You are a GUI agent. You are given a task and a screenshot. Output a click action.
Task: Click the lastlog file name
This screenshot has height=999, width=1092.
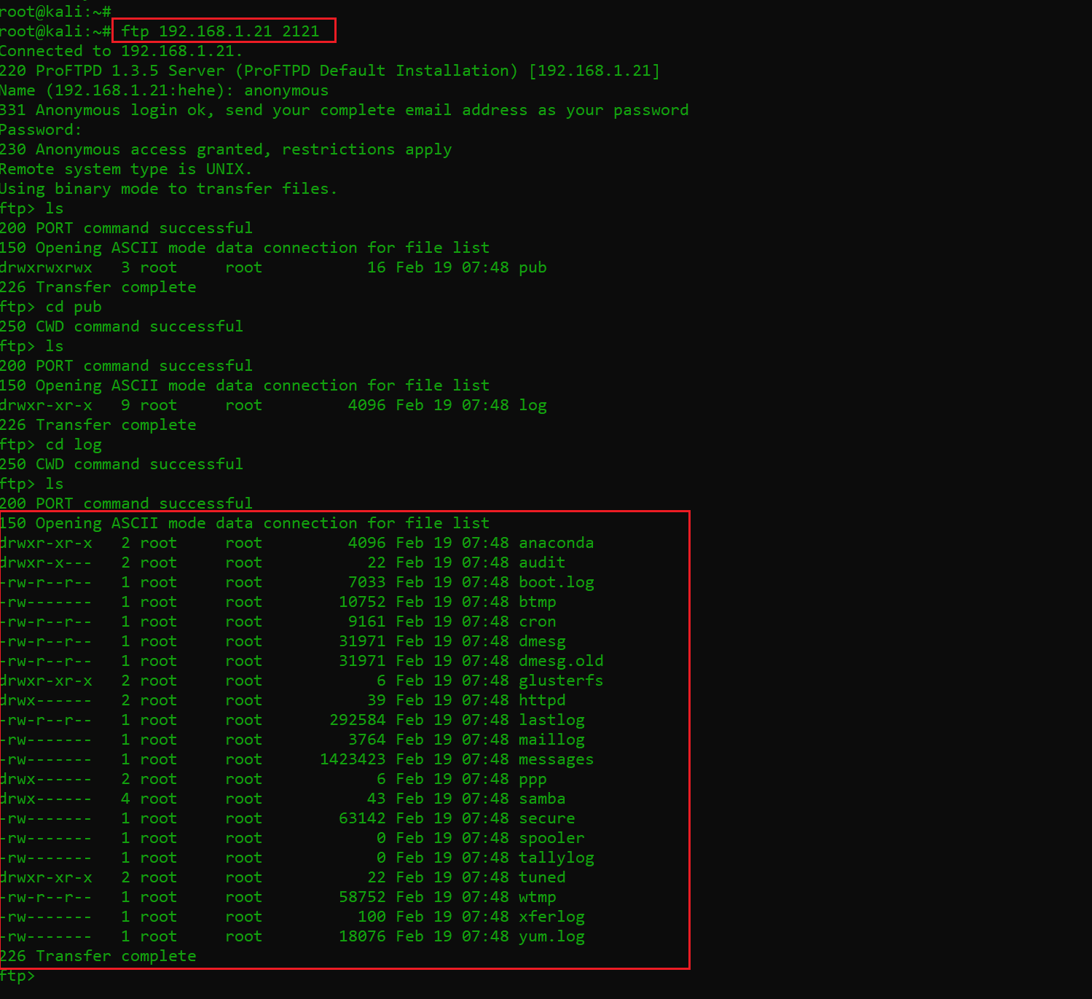(x=551, y=720)
